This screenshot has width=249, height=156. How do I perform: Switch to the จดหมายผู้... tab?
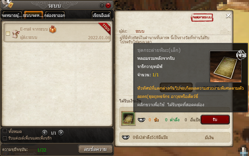click(12, 15)
